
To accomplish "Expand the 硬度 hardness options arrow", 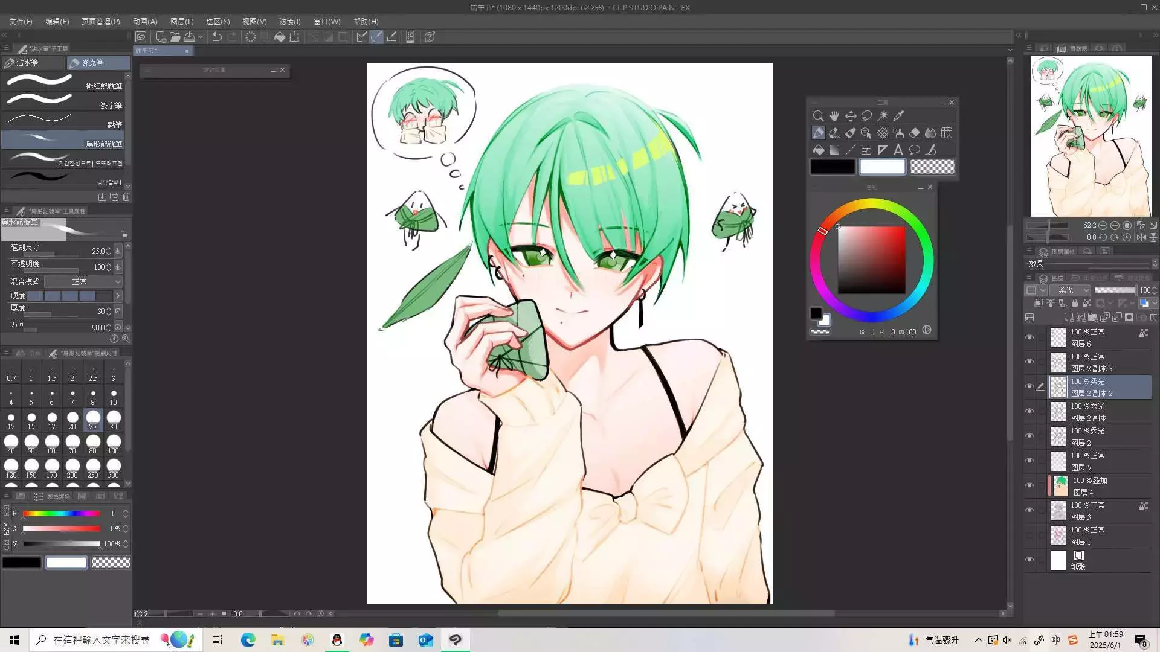I will point(118,296).
